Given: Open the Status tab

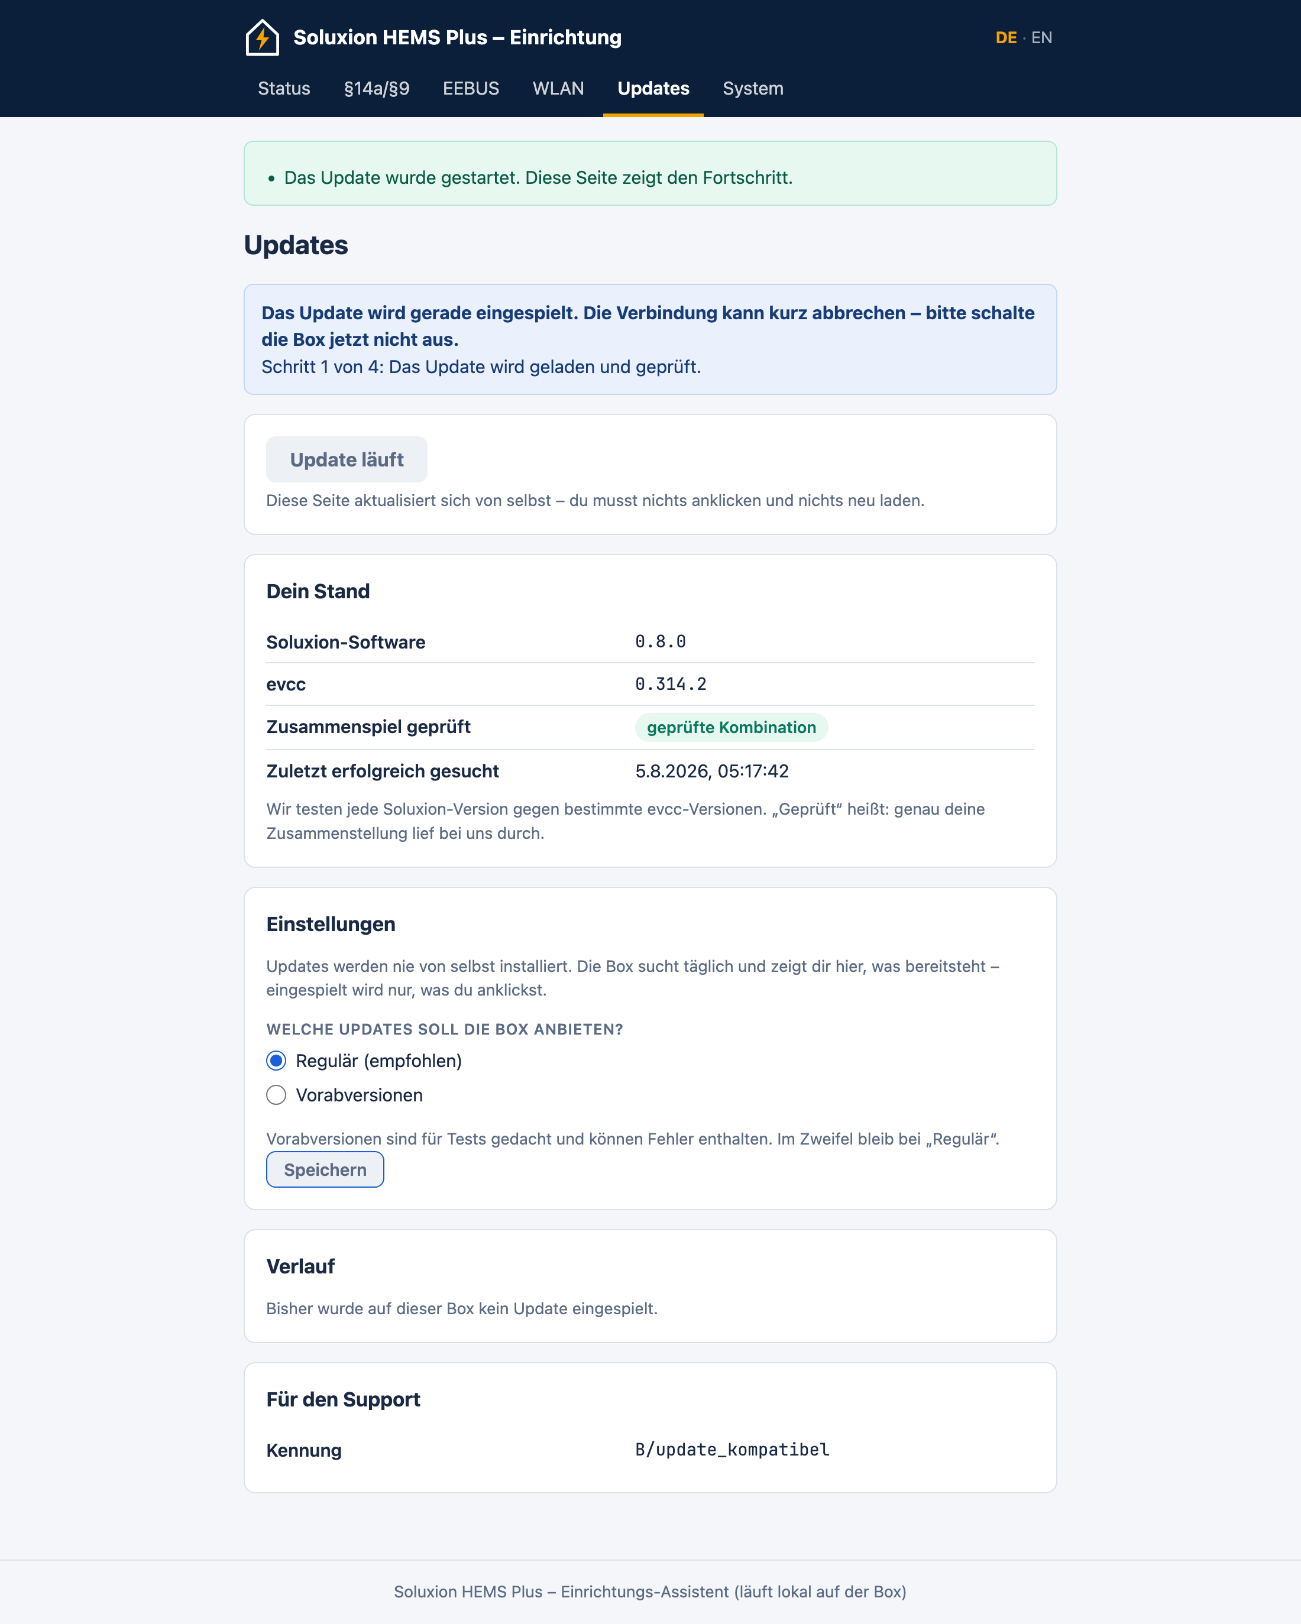Looking at the screenshot, I should click(x=284, y=88).
